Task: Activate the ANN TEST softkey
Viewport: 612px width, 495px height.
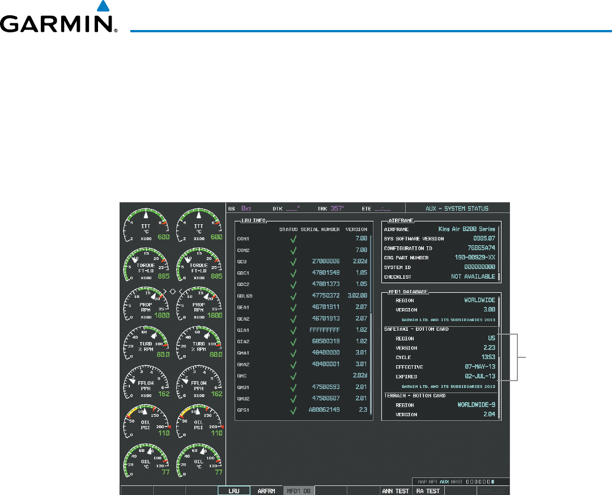Action: [396, 490]
